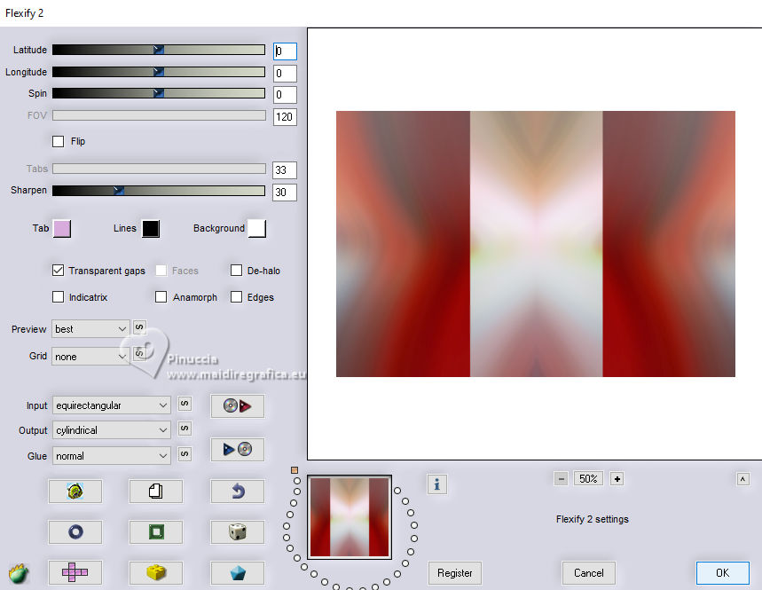The height and width of the screenshot is (590, 762).
Task: Click the blue pentagon gem button
Action: click(237, 572)
